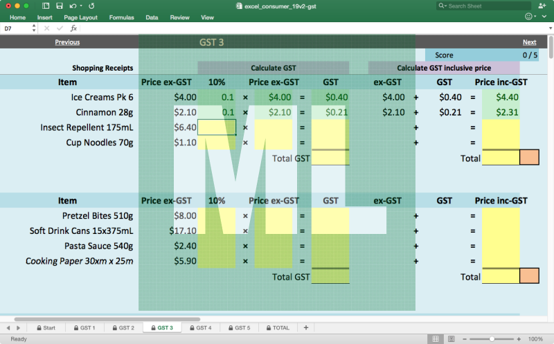Open the Formulas ribbon tab
This screenshot has height=344, width=554.
pyautogui.click(x=122, y=17)
